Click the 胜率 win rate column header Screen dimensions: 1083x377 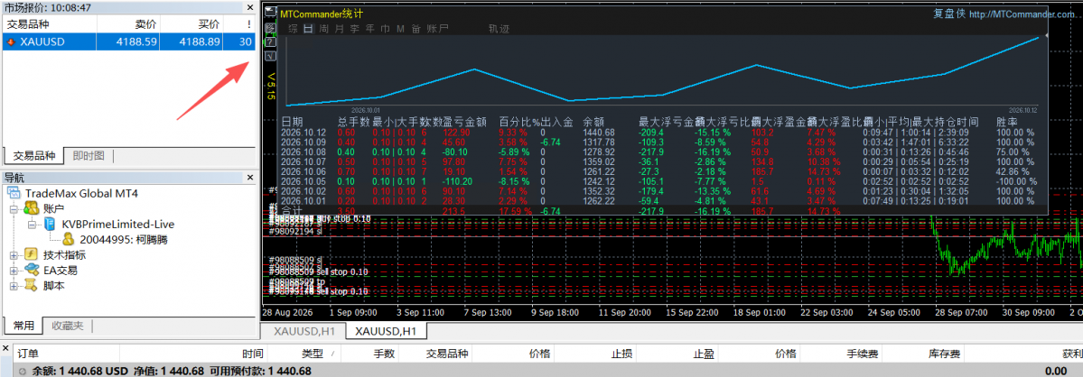[x=1006, y=121]
